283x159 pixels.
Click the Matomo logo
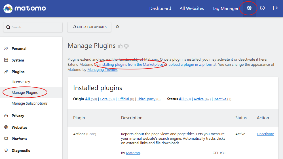[x=25, y=9]
